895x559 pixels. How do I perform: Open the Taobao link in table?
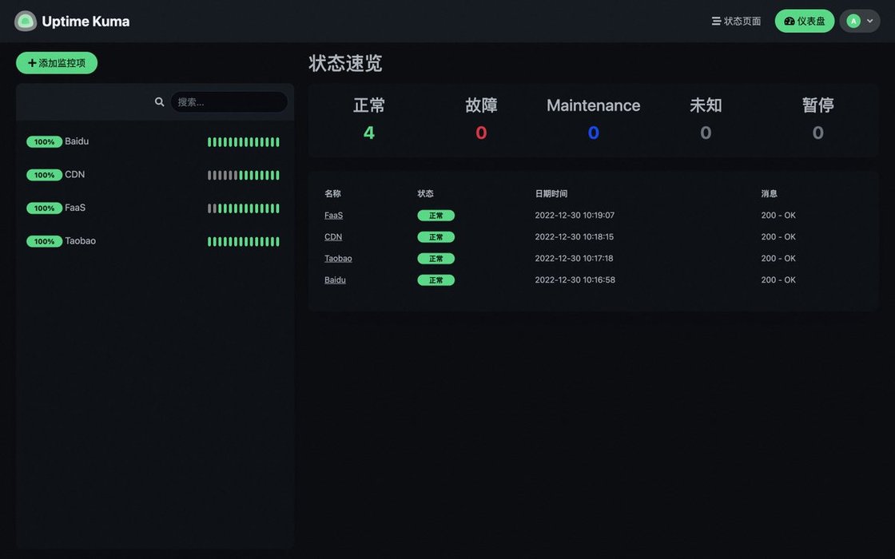click(x=338, y=259)
